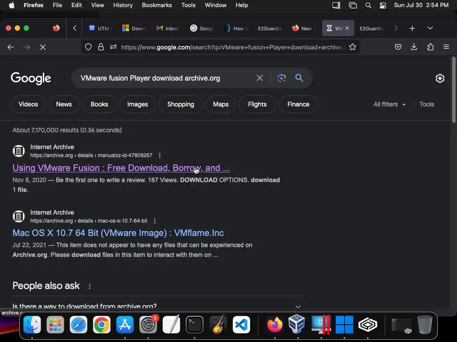Click into the Google search field
This screenshot has width=457, height=342.
[166, 78]
